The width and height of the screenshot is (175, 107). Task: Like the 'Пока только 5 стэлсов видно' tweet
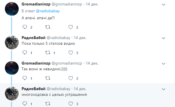tap(71, 52)
